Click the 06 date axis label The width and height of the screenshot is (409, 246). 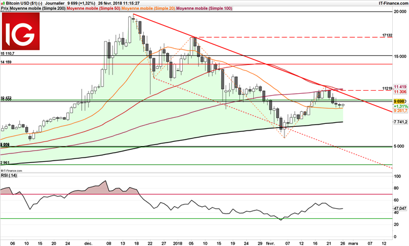pyautogui.click(x=13, y=244)
